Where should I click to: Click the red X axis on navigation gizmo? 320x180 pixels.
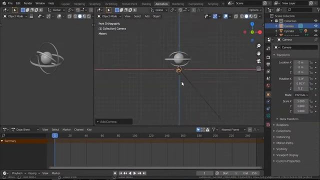[x=260, y=32]
